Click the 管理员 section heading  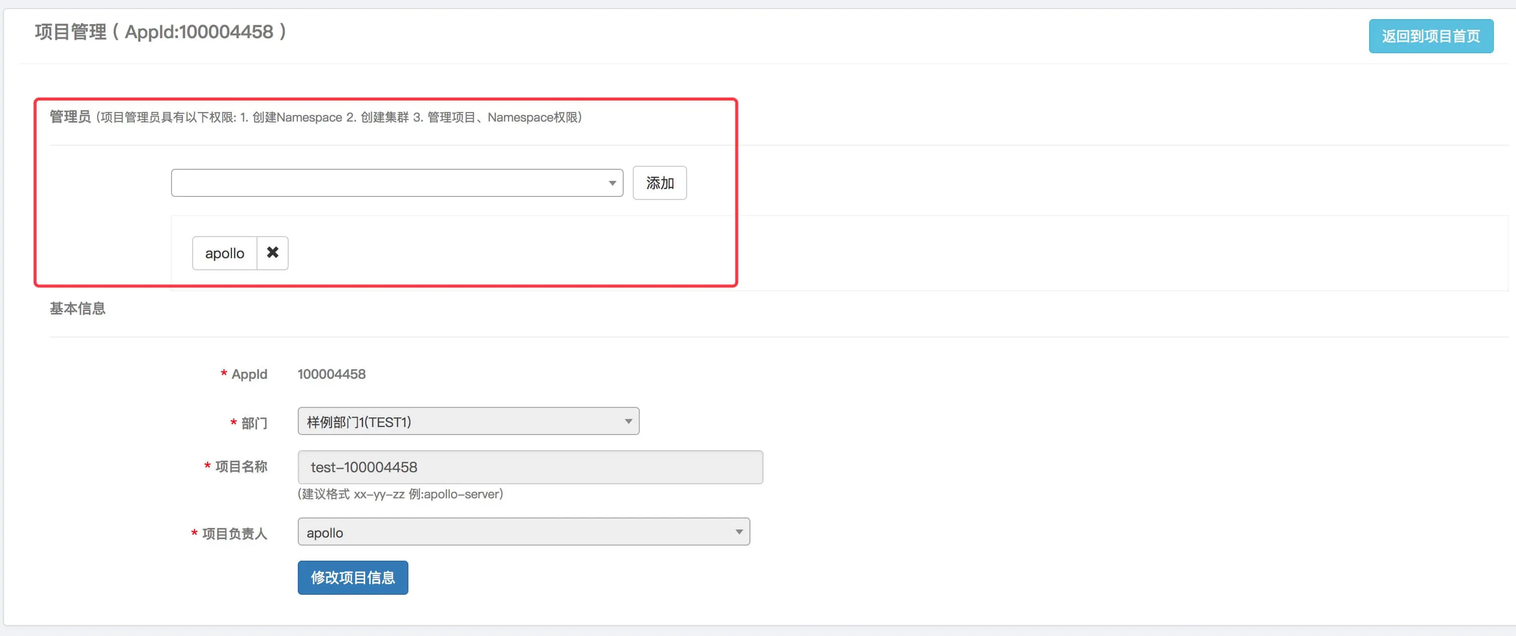point(70,117)
